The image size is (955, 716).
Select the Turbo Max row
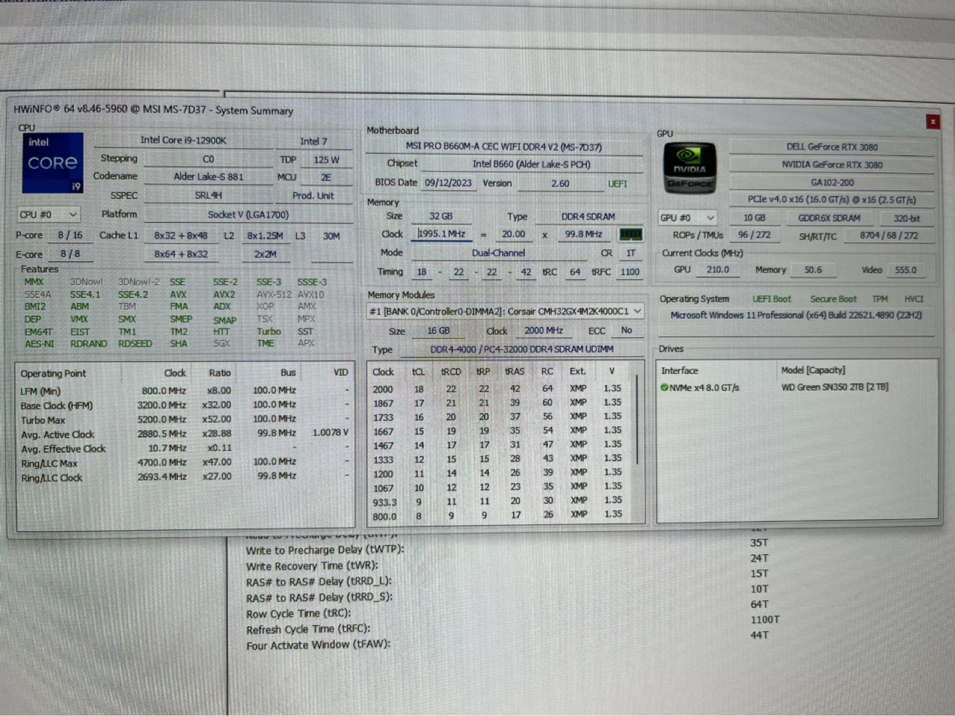point(184,420)
